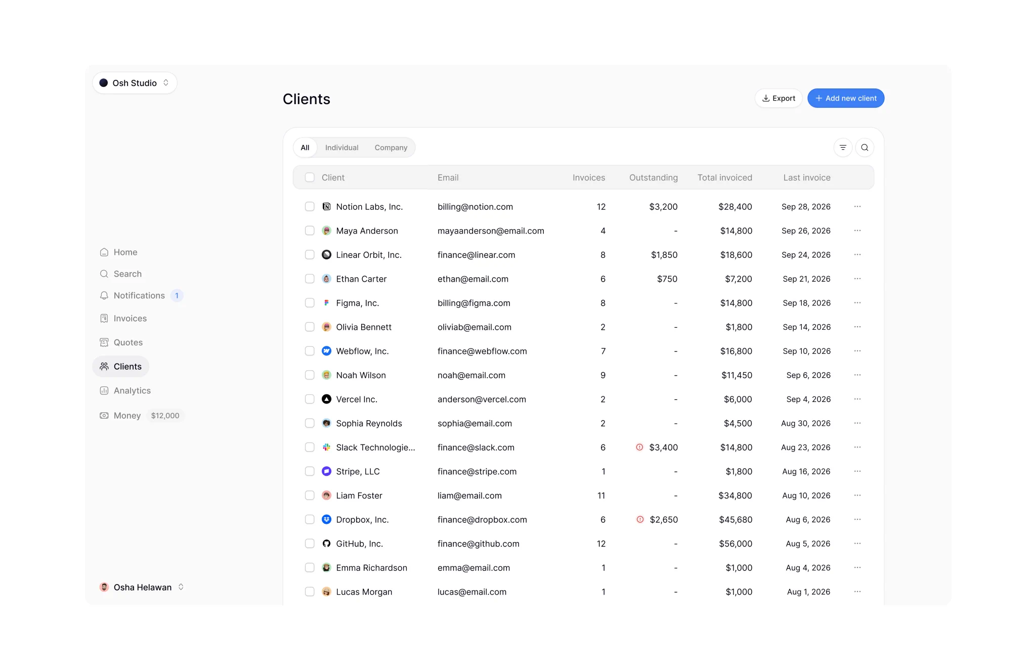Open Analytics in the sidebar
Viewport: 1036px width, 670px height.
click(x=125, y=390)
